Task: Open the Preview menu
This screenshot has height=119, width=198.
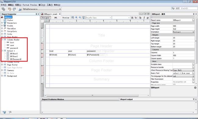Action: point(34,5)
